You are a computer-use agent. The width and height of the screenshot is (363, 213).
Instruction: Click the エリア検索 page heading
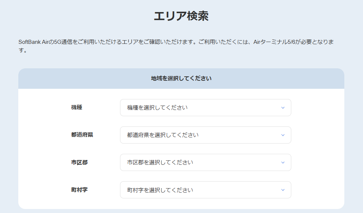coord(181,16)
